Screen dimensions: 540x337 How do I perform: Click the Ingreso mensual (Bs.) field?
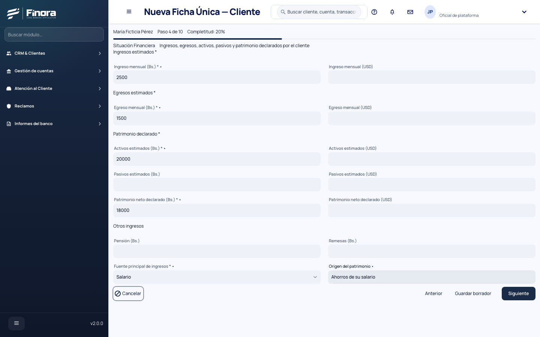[x=217, y=78]
